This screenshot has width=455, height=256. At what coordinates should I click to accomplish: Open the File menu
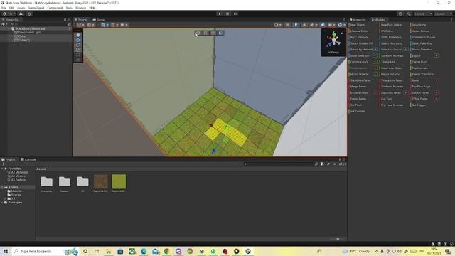pyautogui.click(x=4, y=8)
